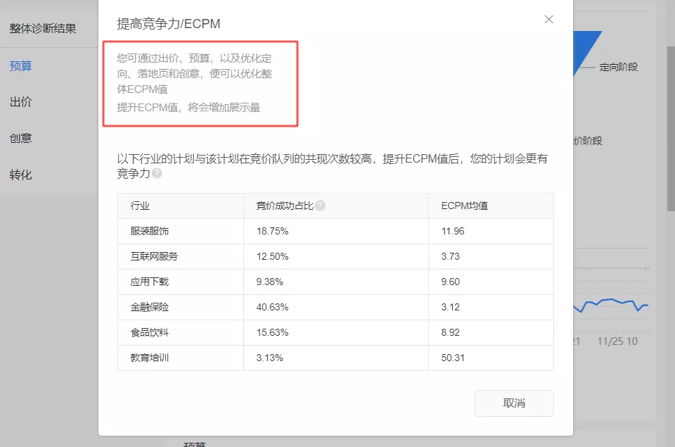Viewport: 675px width, 447px height.
Task: Click the 行业 column header
Action: pos(141,206)
